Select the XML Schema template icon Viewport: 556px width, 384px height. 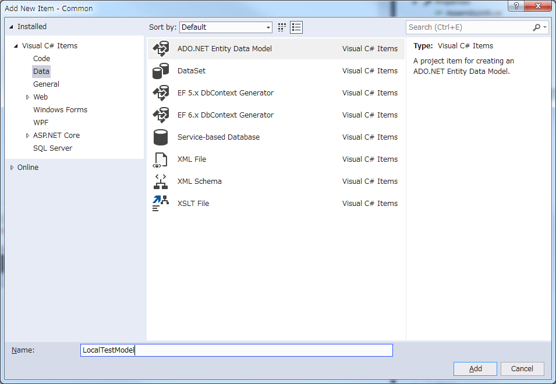tap(161, 182)
